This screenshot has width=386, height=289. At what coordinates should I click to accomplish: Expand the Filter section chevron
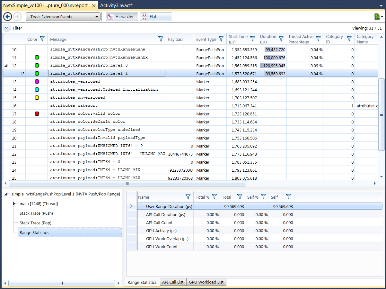[x=7, y=28]
